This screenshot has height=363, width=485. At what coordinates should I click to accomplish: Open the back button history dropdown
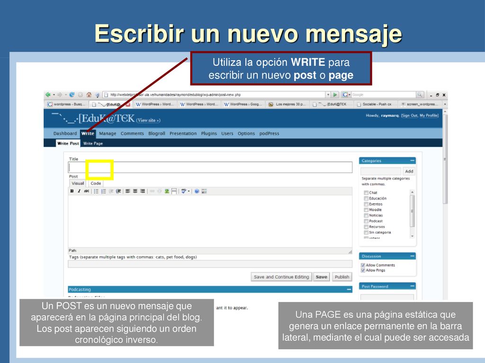pos(54,95)
